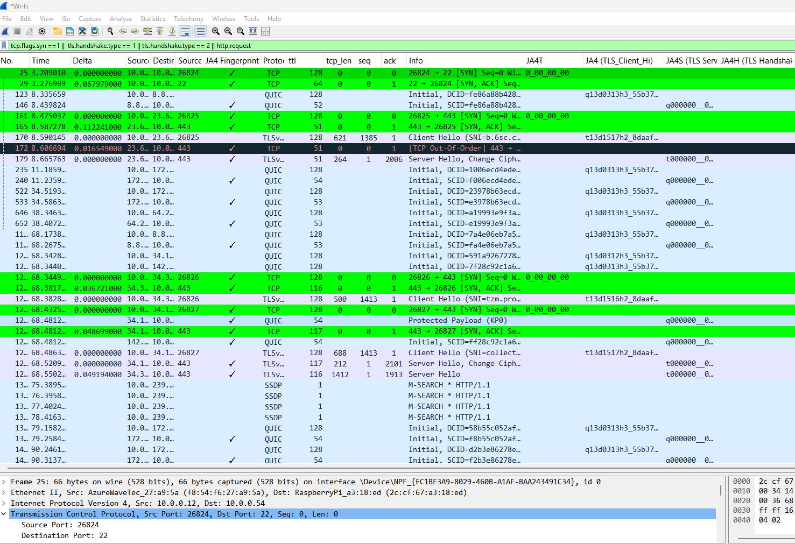Click the Find Packet magnifier icon
This screenshot has height=544, width=795.
[x=110, y=32]
